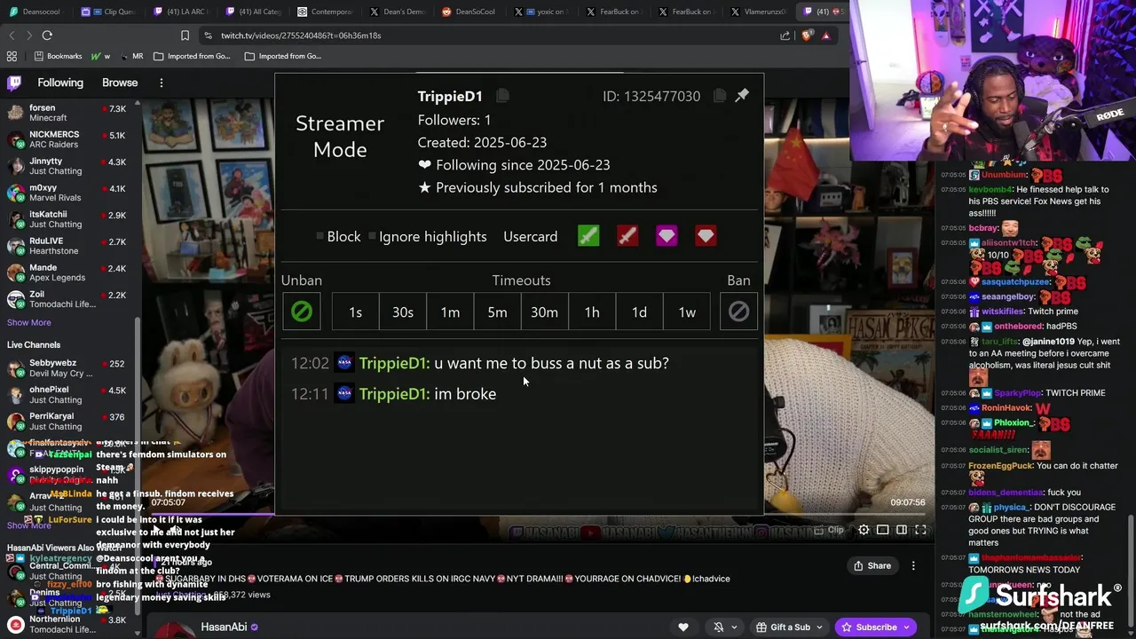Open the Usercard link

point(531,237)
